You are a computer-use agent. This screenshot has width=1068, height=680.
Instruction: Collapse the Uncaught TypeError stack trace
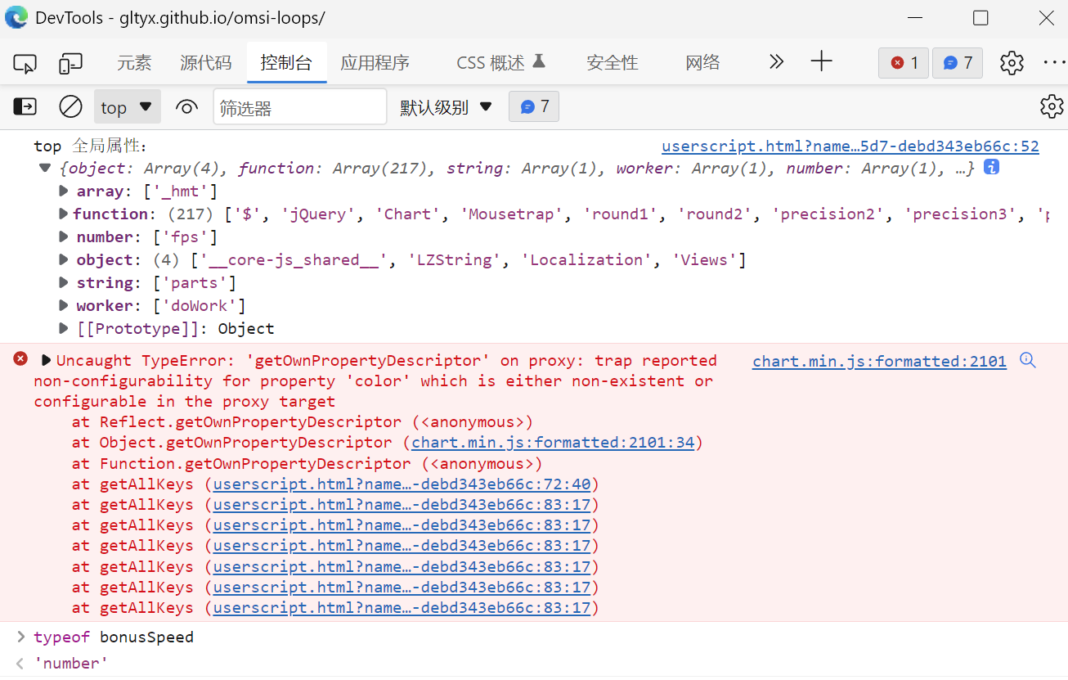(46, 360)
